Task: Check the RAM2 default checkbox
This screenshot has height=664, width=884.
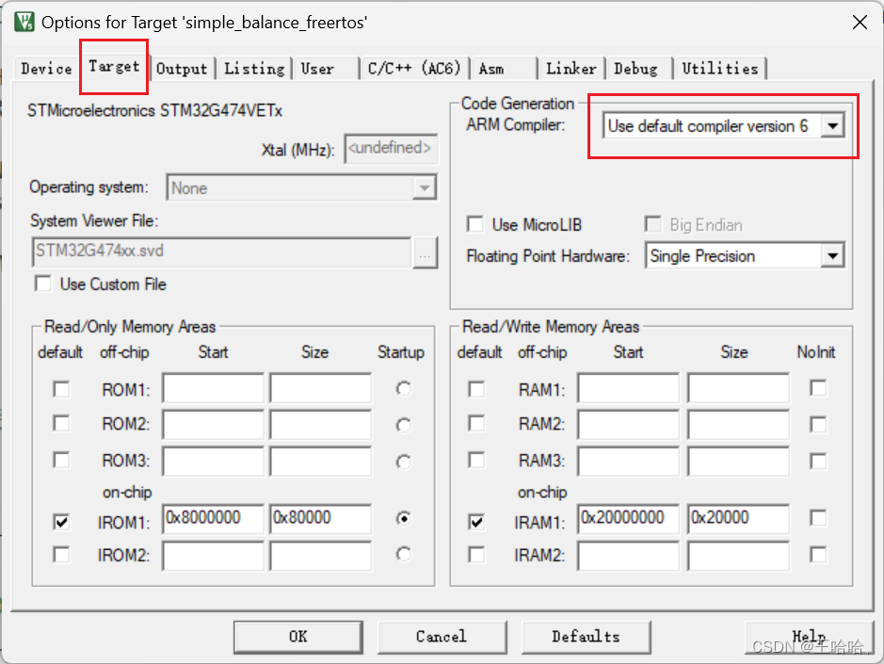Action: (x=476, y=424)
